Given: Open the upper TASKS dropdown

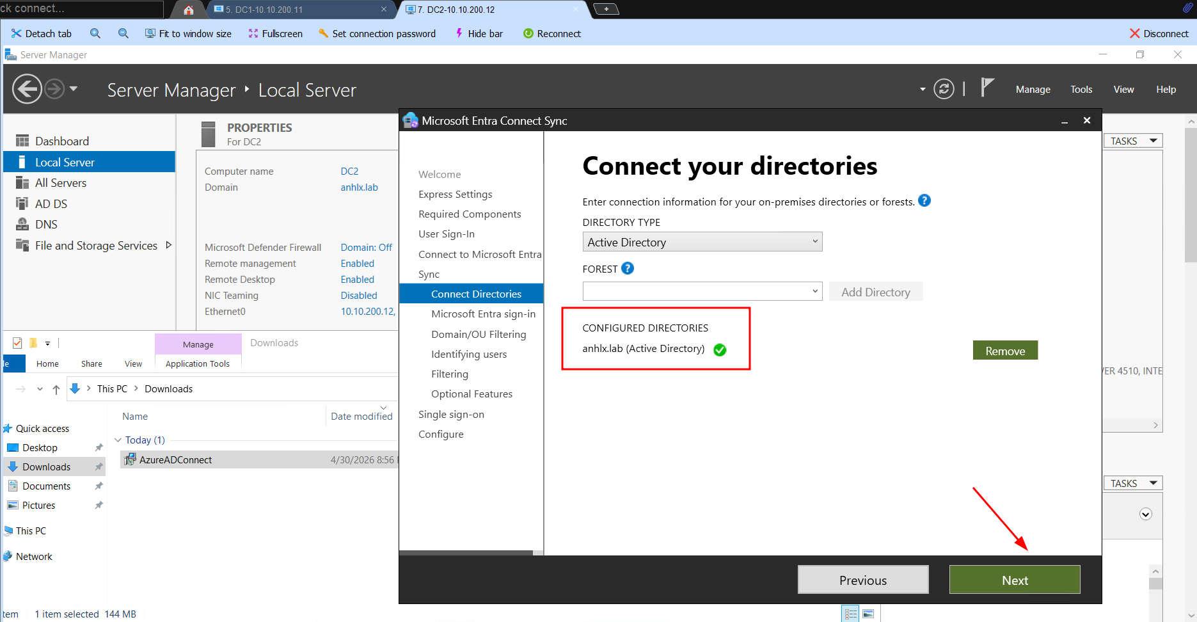Looking at the screenshot, I should coord(1133,141).
